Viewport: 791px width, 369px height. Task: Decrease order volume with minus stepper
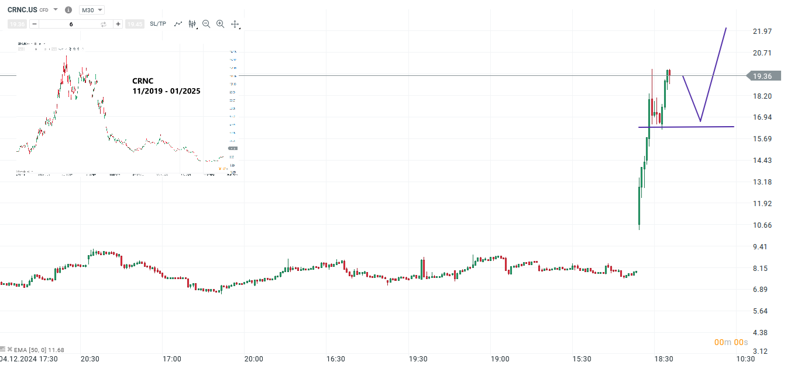click(x=33, y=24)
